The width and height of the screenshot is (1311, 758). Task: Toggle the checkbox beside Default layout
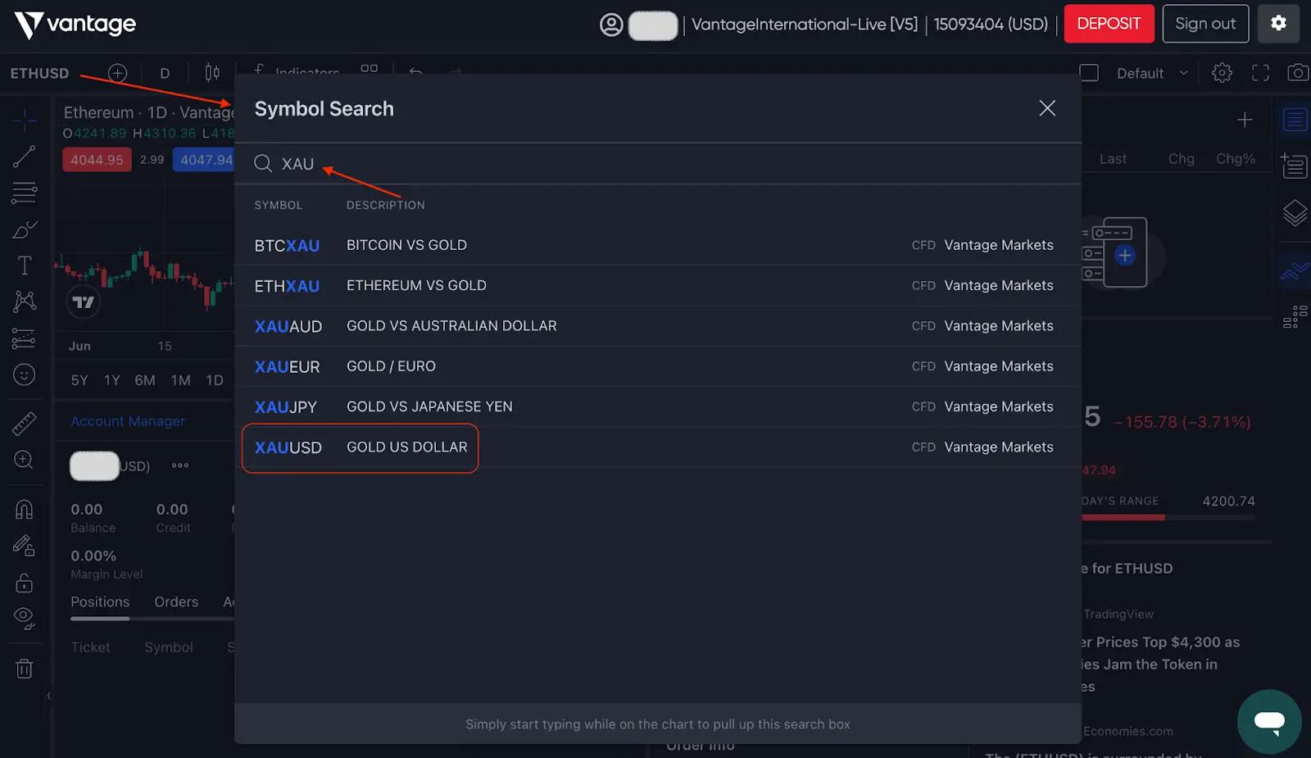(x=1089, y=73)
